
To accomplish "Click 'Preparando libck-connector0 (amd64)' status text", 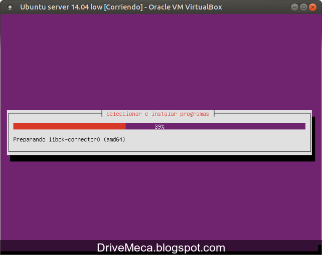I will [x=69, y=140].
